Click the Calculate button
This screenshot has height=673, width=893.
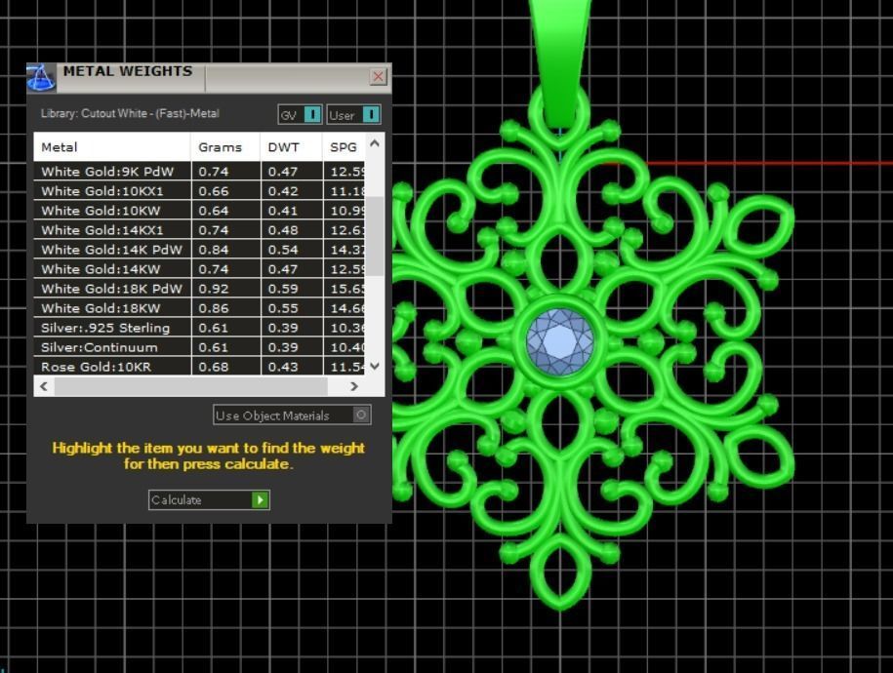click(209, 500)
